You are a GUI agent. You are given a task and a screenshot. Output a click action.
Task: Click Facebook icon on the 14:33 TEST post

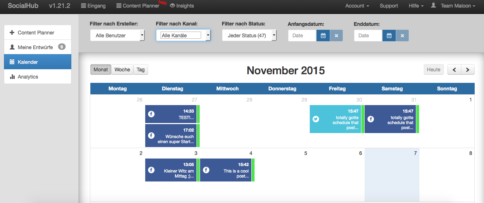[151, 114]
